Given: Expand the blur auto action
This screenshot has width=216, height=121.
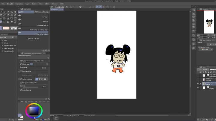Looking at the screenshot, I should coord(2,40).
